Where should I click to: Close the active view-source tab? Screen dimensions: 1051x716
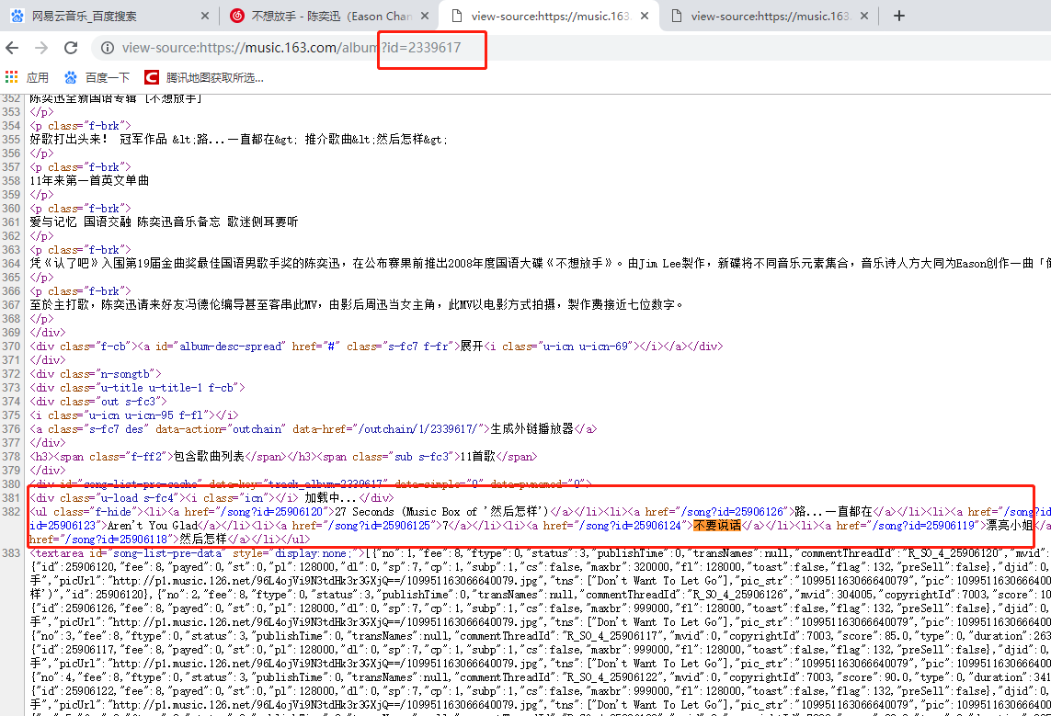pos(645,16)
